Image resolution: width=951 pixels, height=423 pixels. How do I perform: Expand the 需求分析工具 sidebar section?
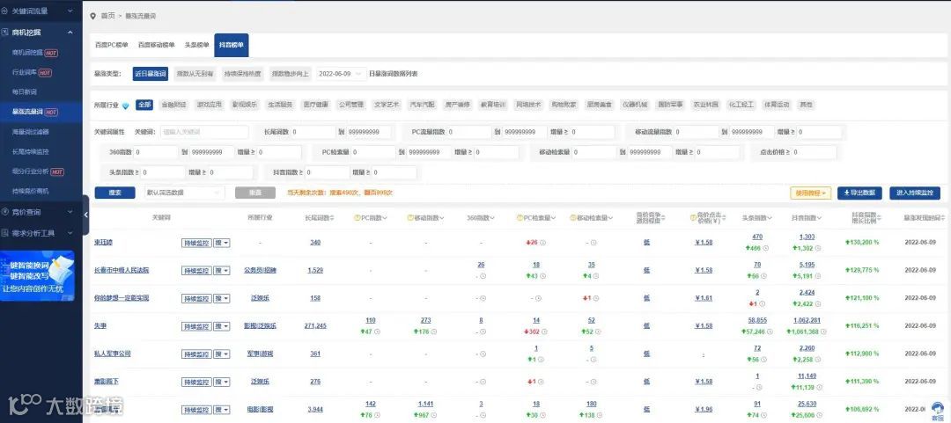70,233
